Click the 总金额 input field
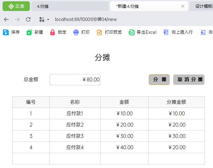The image size is (213, 168). 75,79
